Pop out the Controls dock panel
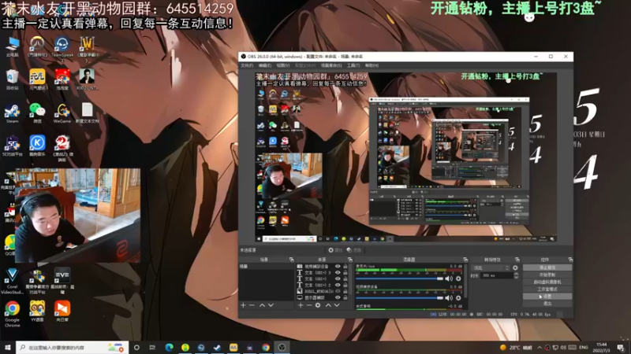The height and width of the screenshot is (354, 631). click(570, 260)
